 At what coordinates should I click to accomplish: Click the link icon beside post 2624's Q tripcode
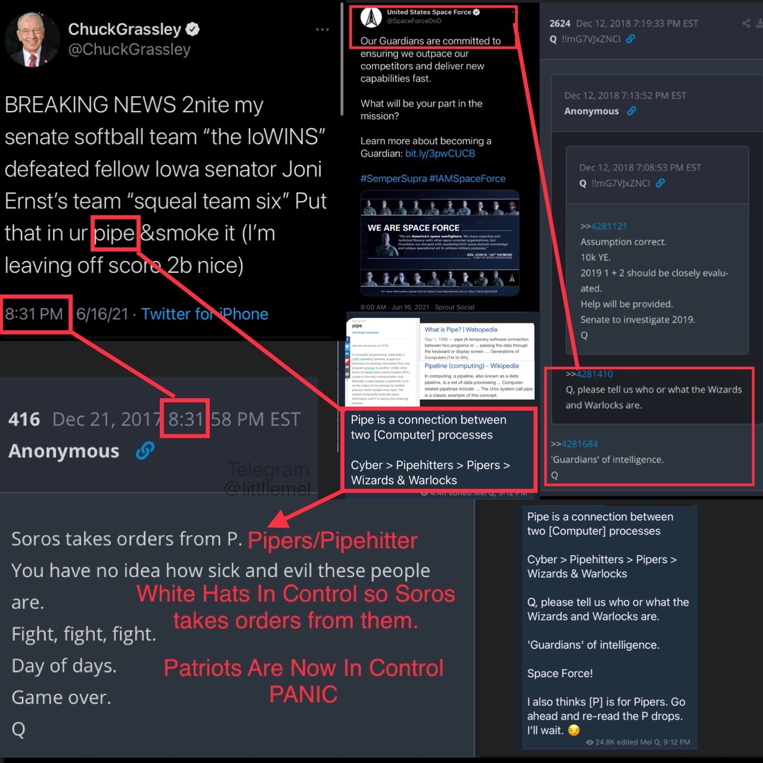tap(631, 39)
